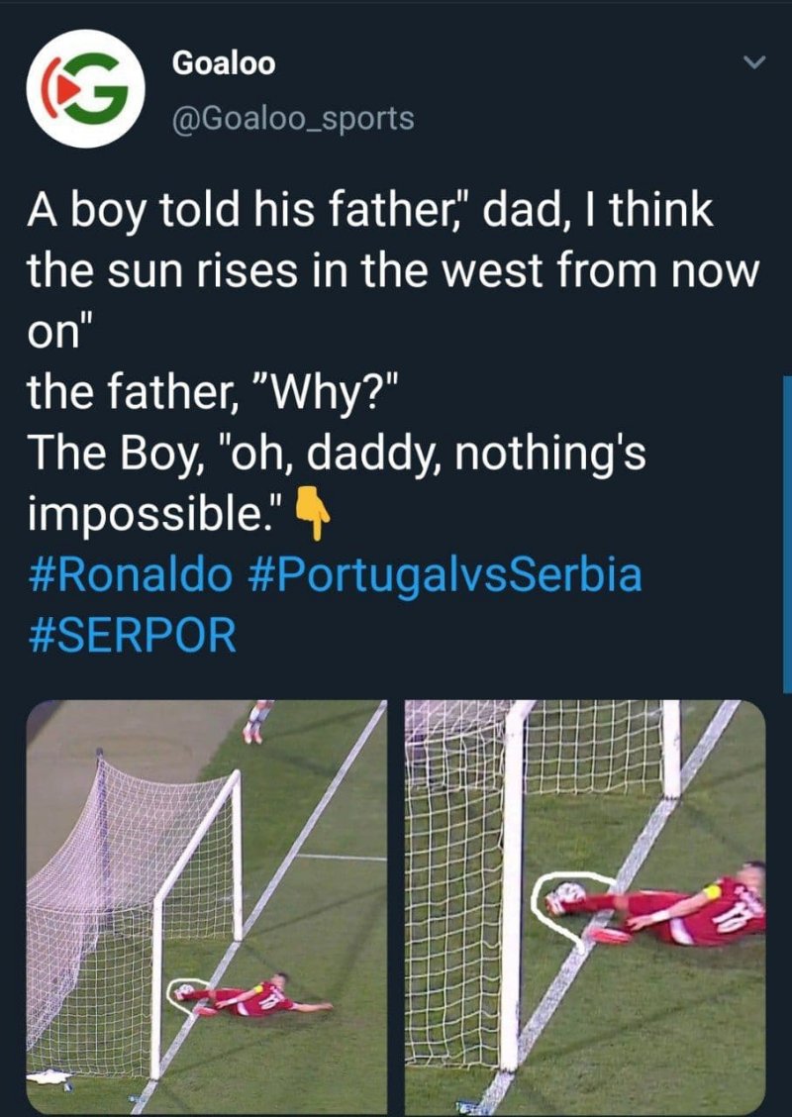Open the right close-up goal photo
This screenshot has height=1117, width=792.
point(584,906)
